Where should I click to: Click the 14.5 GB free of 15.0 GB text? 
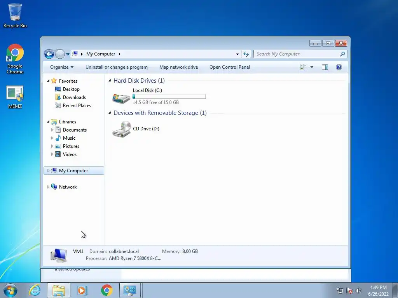[x=155, y=102]
